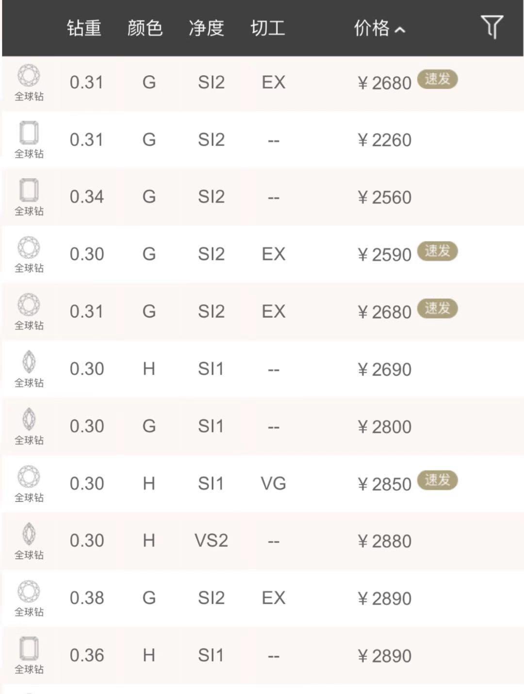
Task: Select the ¥2560 price entry
Action: click(x=384, y=198)
